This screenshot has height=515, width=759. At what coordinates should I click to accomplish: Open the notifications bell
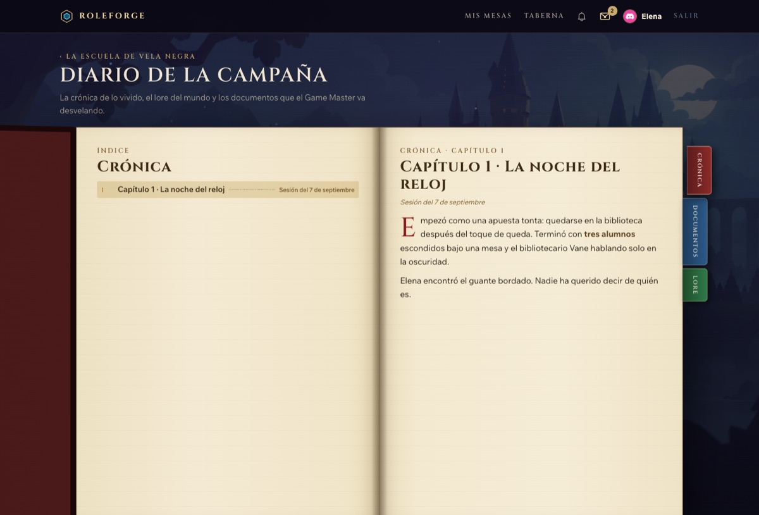[582, 16]
